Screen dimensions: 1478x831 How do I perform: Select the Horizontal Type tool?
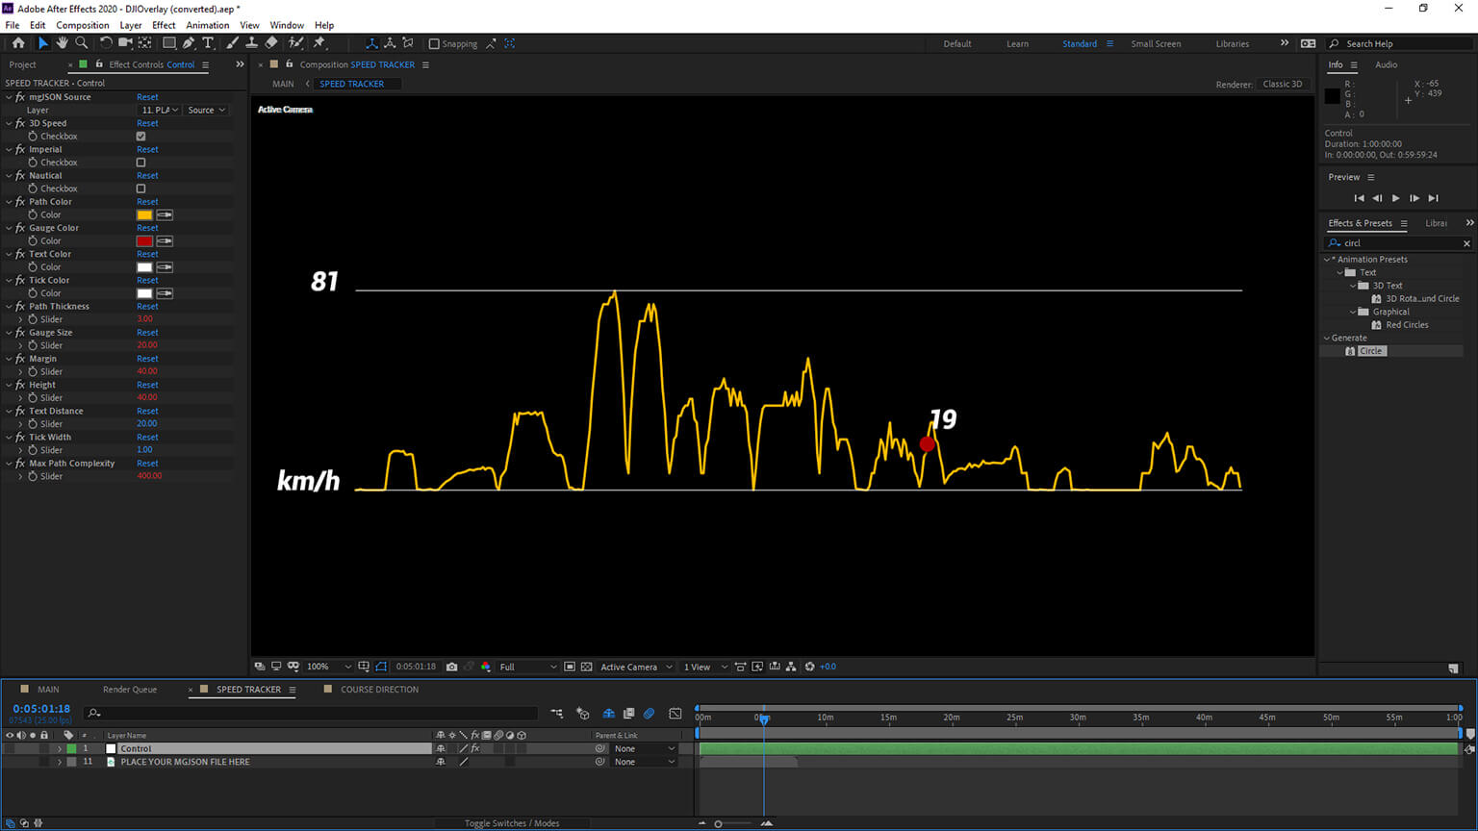point(208,43)
